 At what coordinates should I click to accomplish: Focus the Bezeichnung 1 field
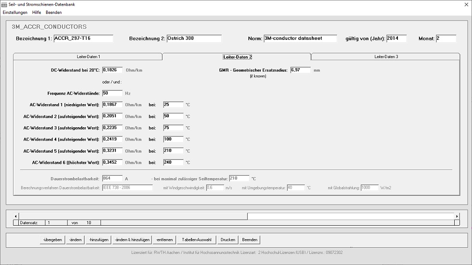(83, 38)
